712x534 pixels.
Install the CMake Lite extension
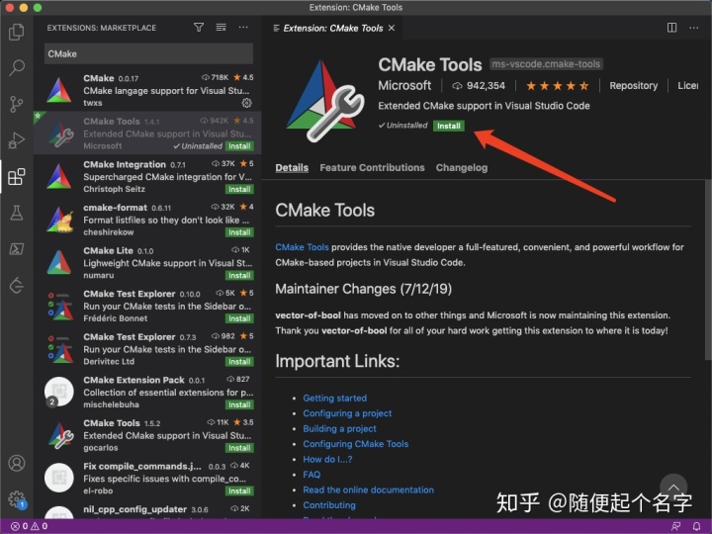pos(239,276)
